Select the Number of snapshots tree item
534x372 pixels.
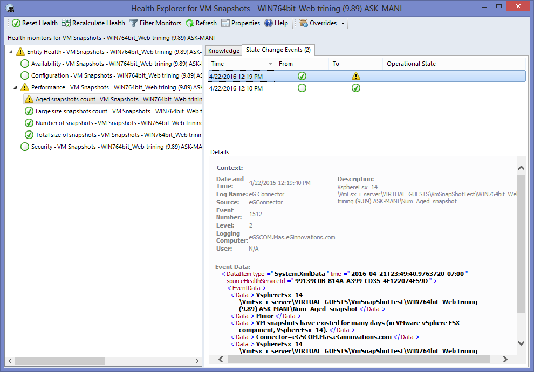119,123
